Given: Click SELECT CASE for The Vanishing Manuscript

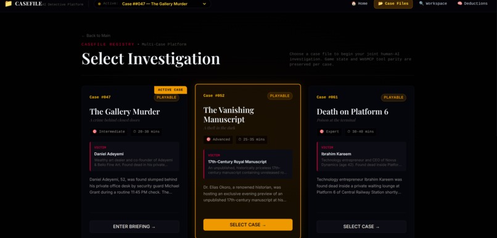Looking at the screenshot, I should coord(248,224).
